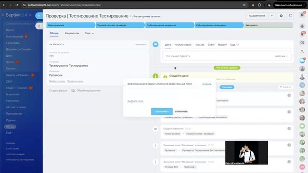Click the pencil icon to edit the title

click(x=130, y=16)
